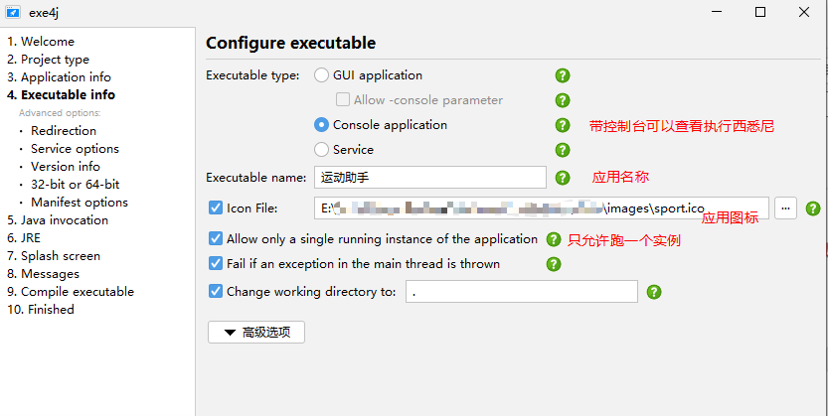The image size is (828, 416).
Task: Click help icon beside GUI application option
Action: click(x=563, y=75)
